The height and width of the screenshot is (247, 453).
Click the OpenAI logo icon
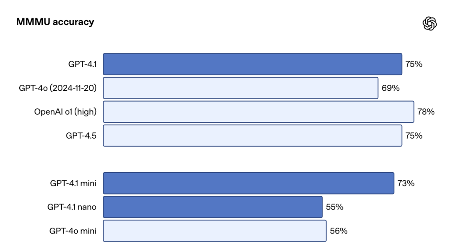coord(430,24)
